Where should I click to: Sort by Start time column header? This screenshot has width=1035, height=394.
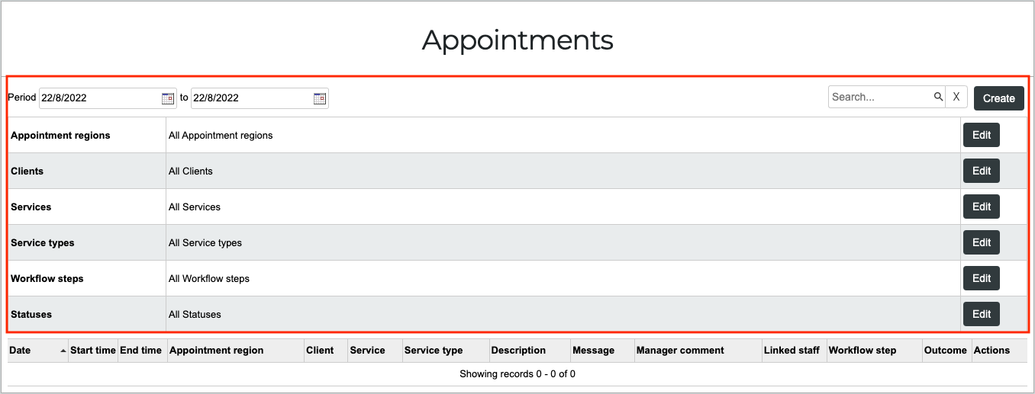click(93, 351)
